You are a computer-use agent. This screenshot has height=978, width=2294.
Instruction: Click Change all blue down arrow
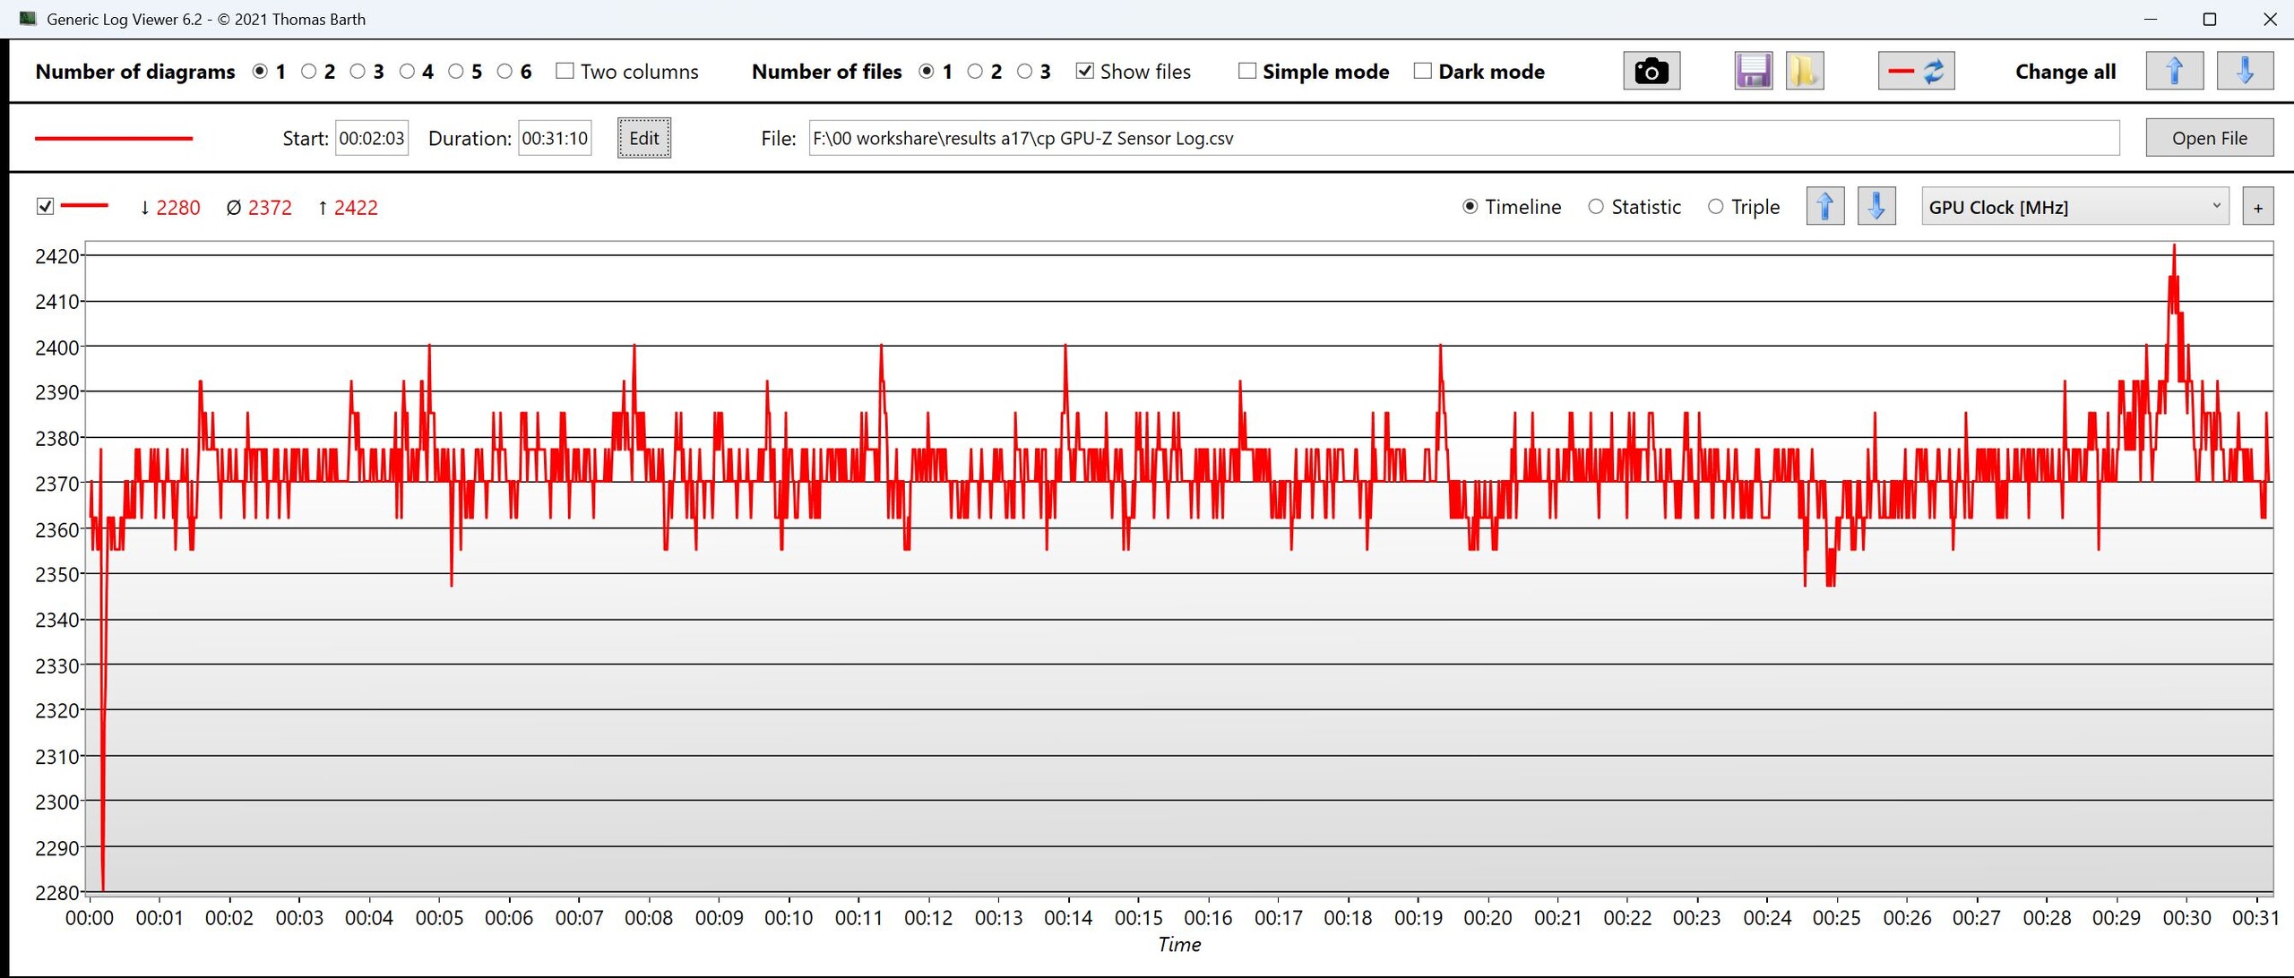(x=2245, y=71)
